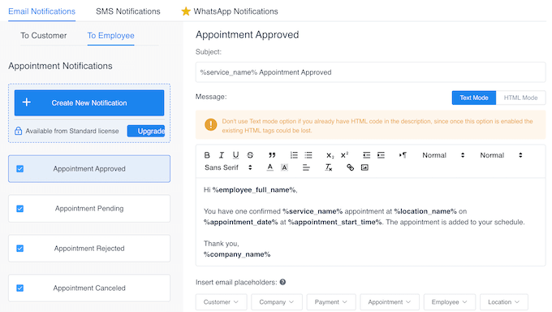The height and width of the screenshot is (312, 552).
Task: Select the To Customer tab
Action: coord(44,36)
